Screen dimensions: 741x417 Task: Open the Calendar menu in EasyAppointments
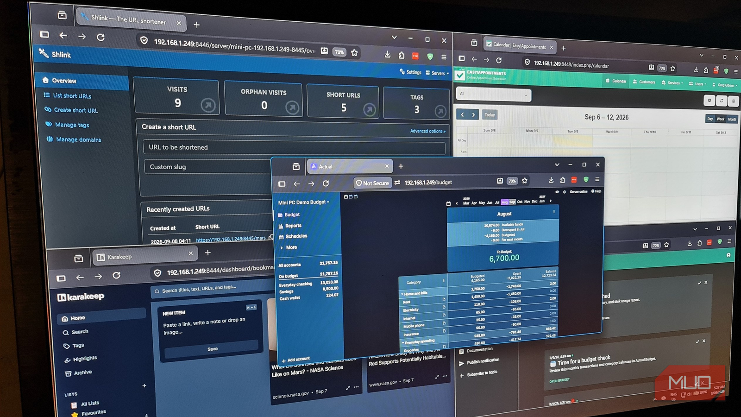[x=616, y=81]
